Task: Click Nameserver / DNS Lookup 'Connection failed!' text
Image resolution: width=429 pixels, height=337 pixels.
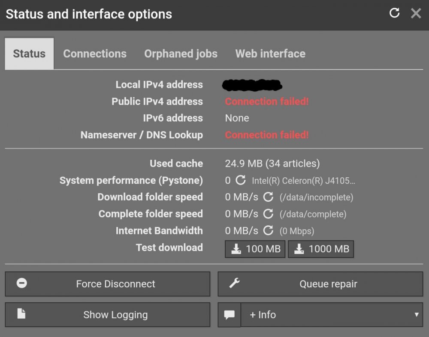Action: point(267,135)
